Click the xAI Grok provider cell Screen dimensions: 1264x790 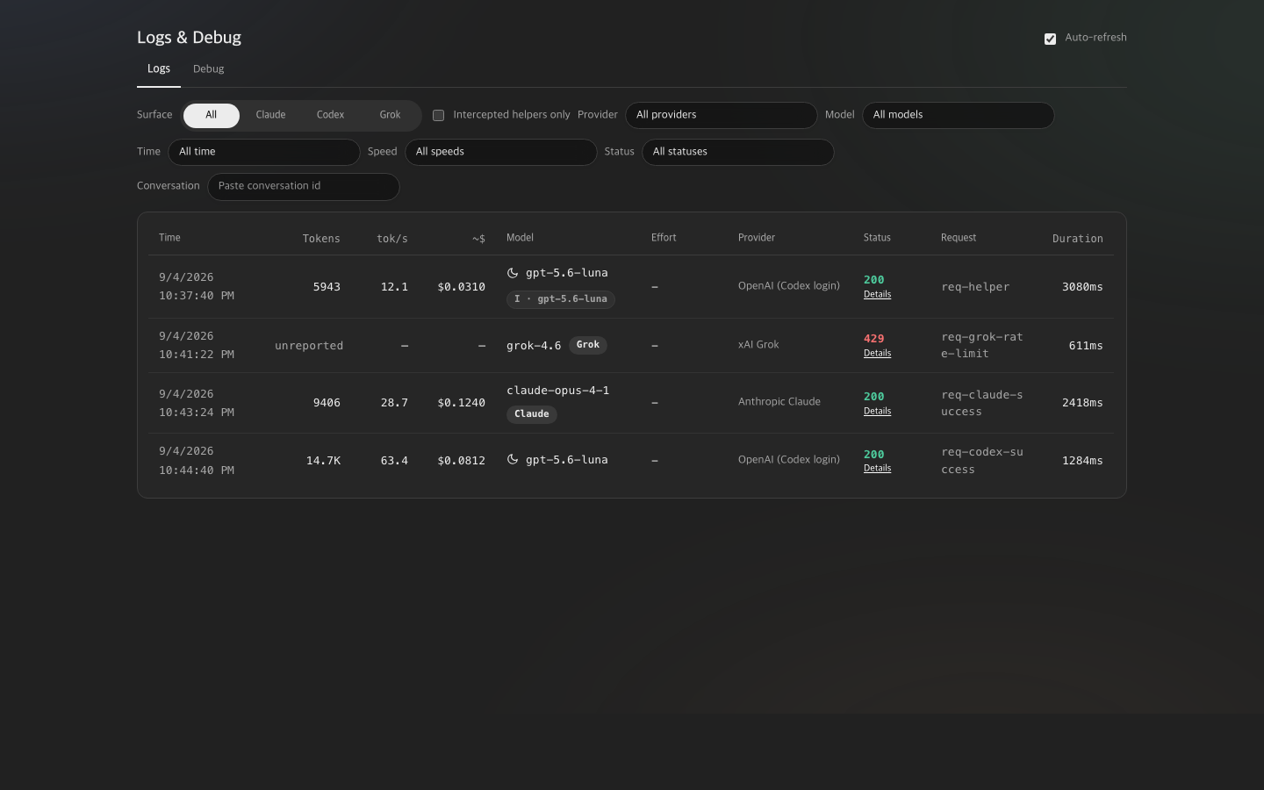pos(758,345)
